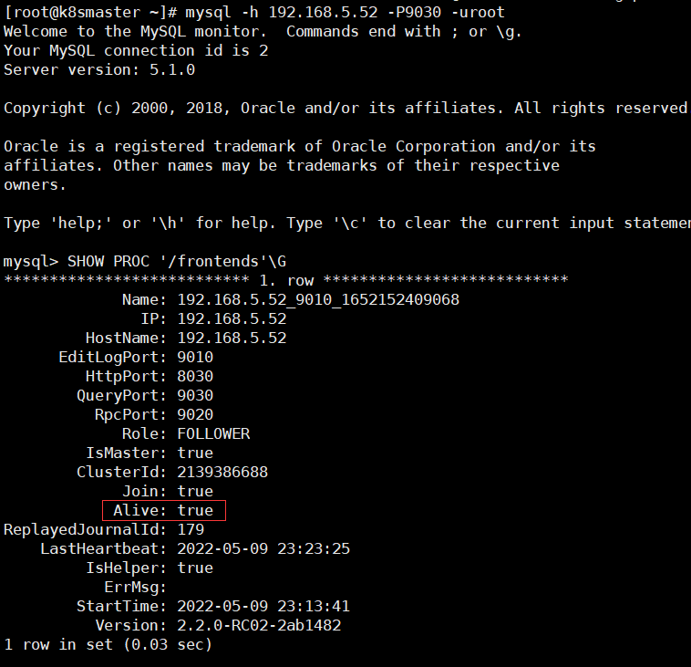691x667 pixels.
Task: Click the Version value 2.2.0-RC02-2ab1482
Action: pos(259,626)
